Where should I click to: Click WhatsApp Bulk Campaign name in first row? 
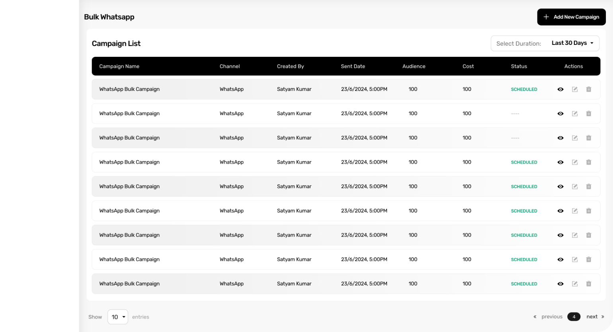tap(129, 89)
